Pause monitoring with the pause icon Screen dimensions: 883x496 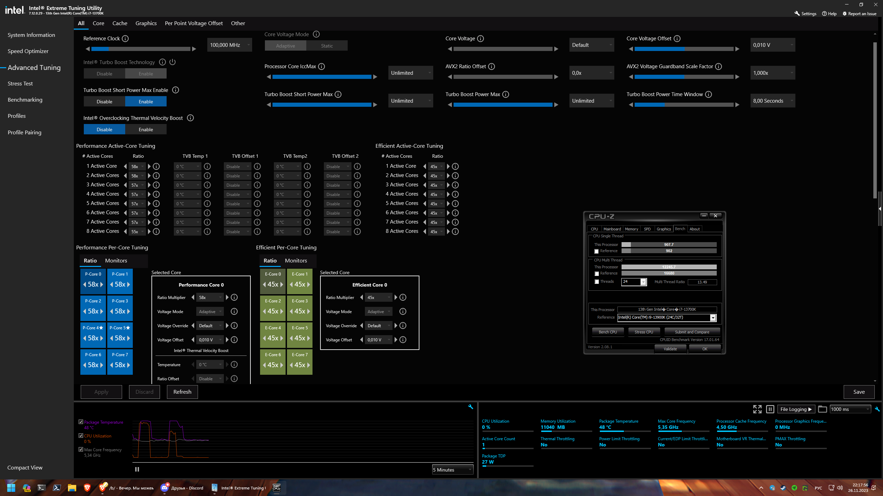coord(770,409)
